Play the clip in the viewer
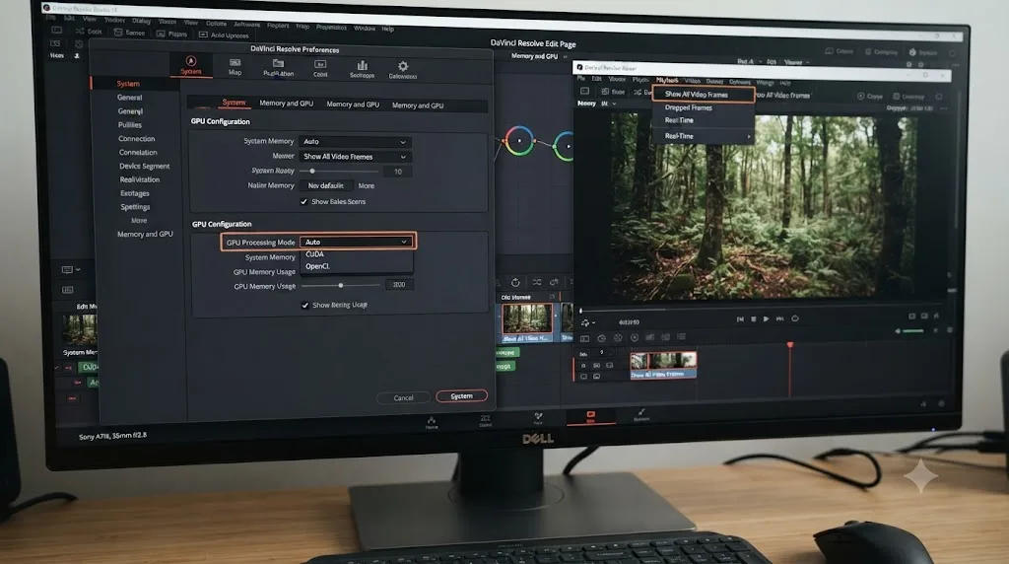This screenshot has height=564, width=1009. click(766, 318)
